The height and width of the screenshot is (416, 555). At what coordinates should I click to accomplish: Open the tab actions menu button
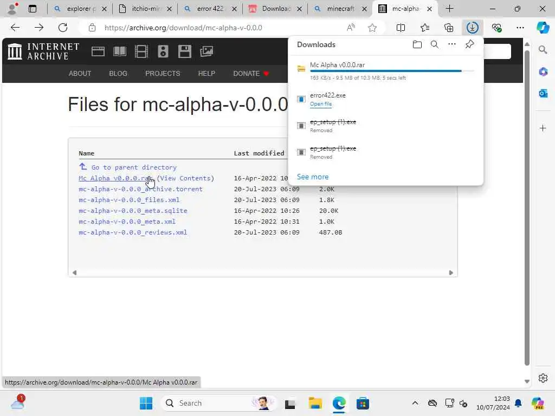point(32,9)
